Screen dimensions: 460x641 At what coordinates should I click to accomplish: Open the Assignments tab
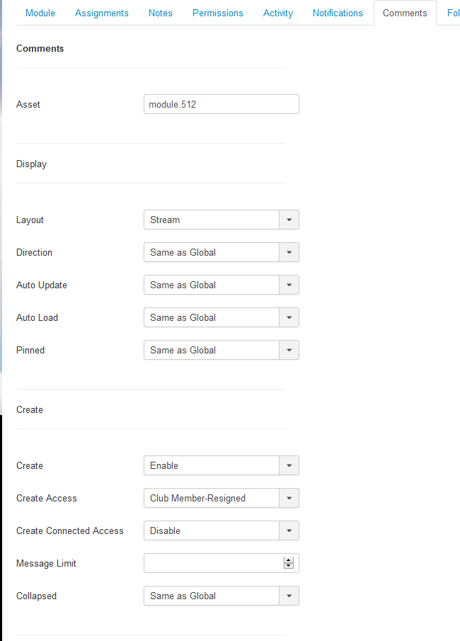tap(102, 13)
